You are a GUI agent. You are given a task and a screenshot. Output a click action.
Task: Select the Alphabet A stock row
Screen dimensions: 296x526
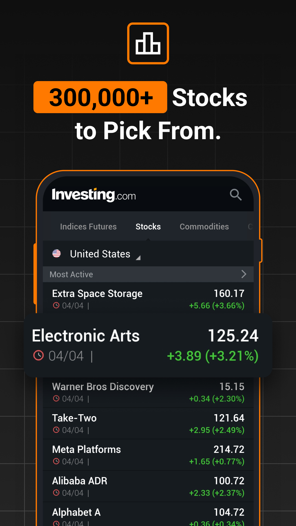point(148,514)
